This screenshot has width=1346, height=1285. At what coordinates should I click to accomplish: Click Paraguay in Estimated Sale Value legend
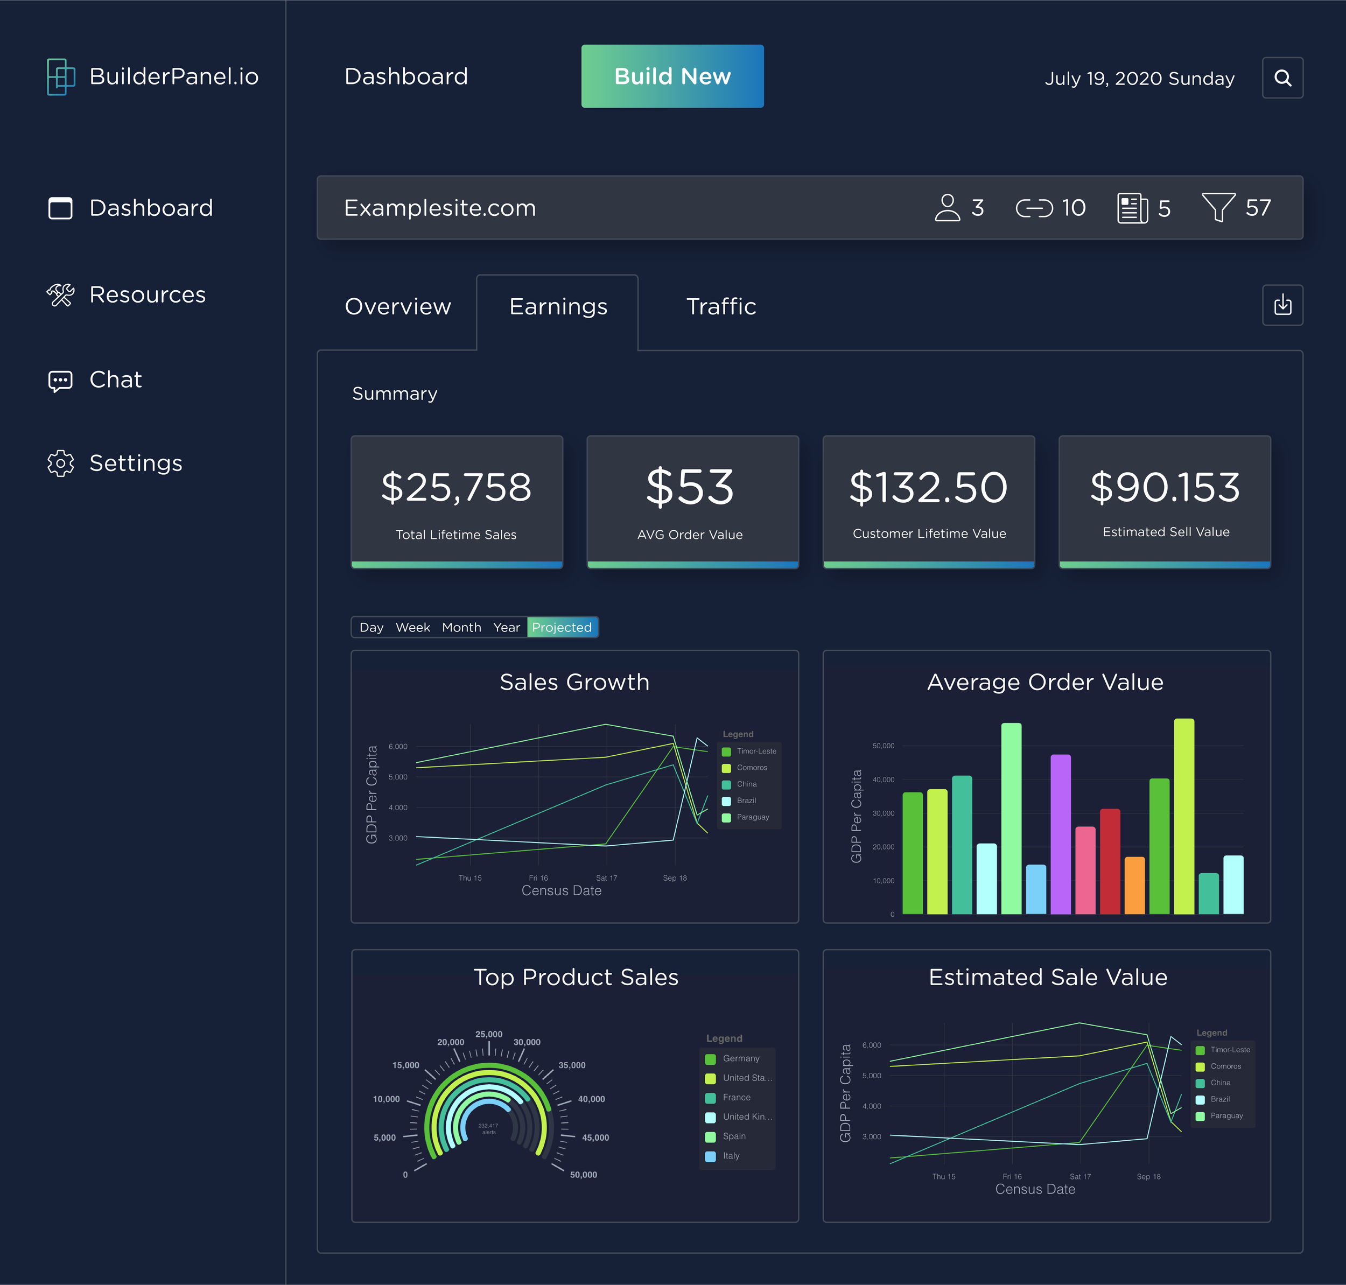[1219, 1117]
